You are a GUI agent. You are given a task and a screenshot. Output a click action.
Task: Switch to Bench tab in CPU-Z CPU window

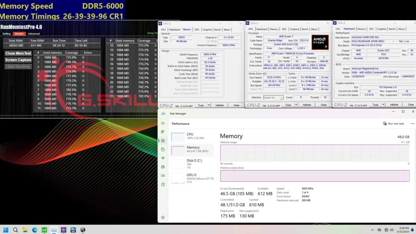[x=305, y=29]
